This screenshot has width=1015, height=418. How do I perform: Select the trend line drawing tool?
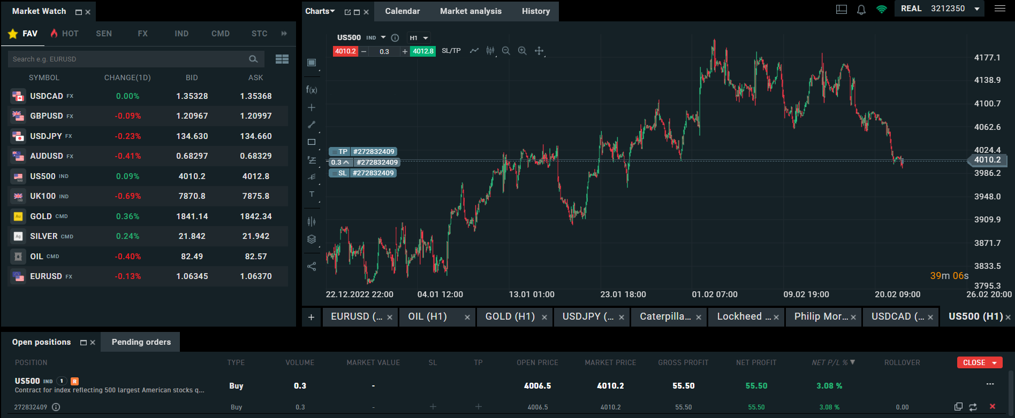click(x=312, y=125)
